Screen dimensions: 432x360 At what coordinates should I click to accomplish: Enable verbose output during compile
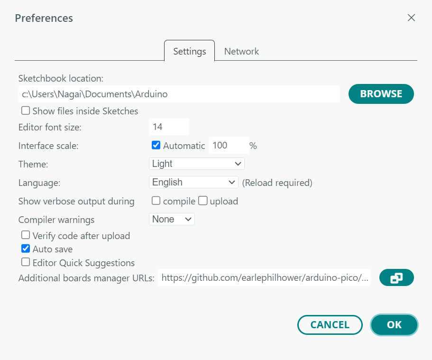tap(156, 201)
